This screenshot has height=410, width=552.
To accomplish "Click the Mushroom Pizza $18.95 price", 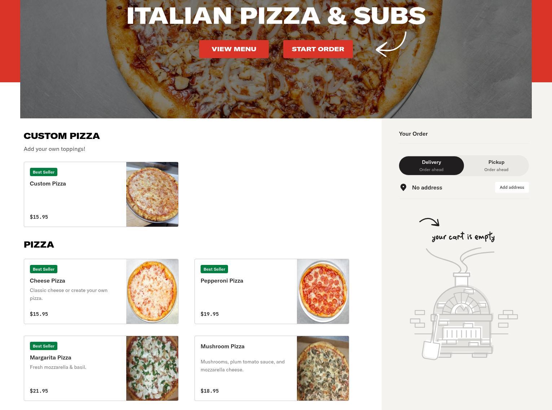I will click(210, 391).
